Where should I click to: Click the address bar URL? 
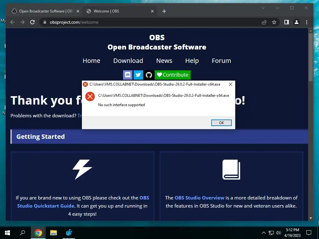(x=74, y=22)
